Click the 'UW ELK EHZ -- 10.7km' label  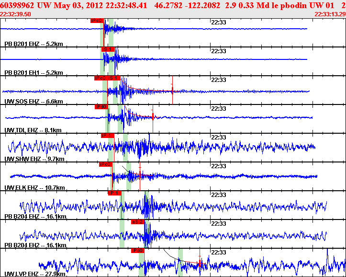coord(34,188)
